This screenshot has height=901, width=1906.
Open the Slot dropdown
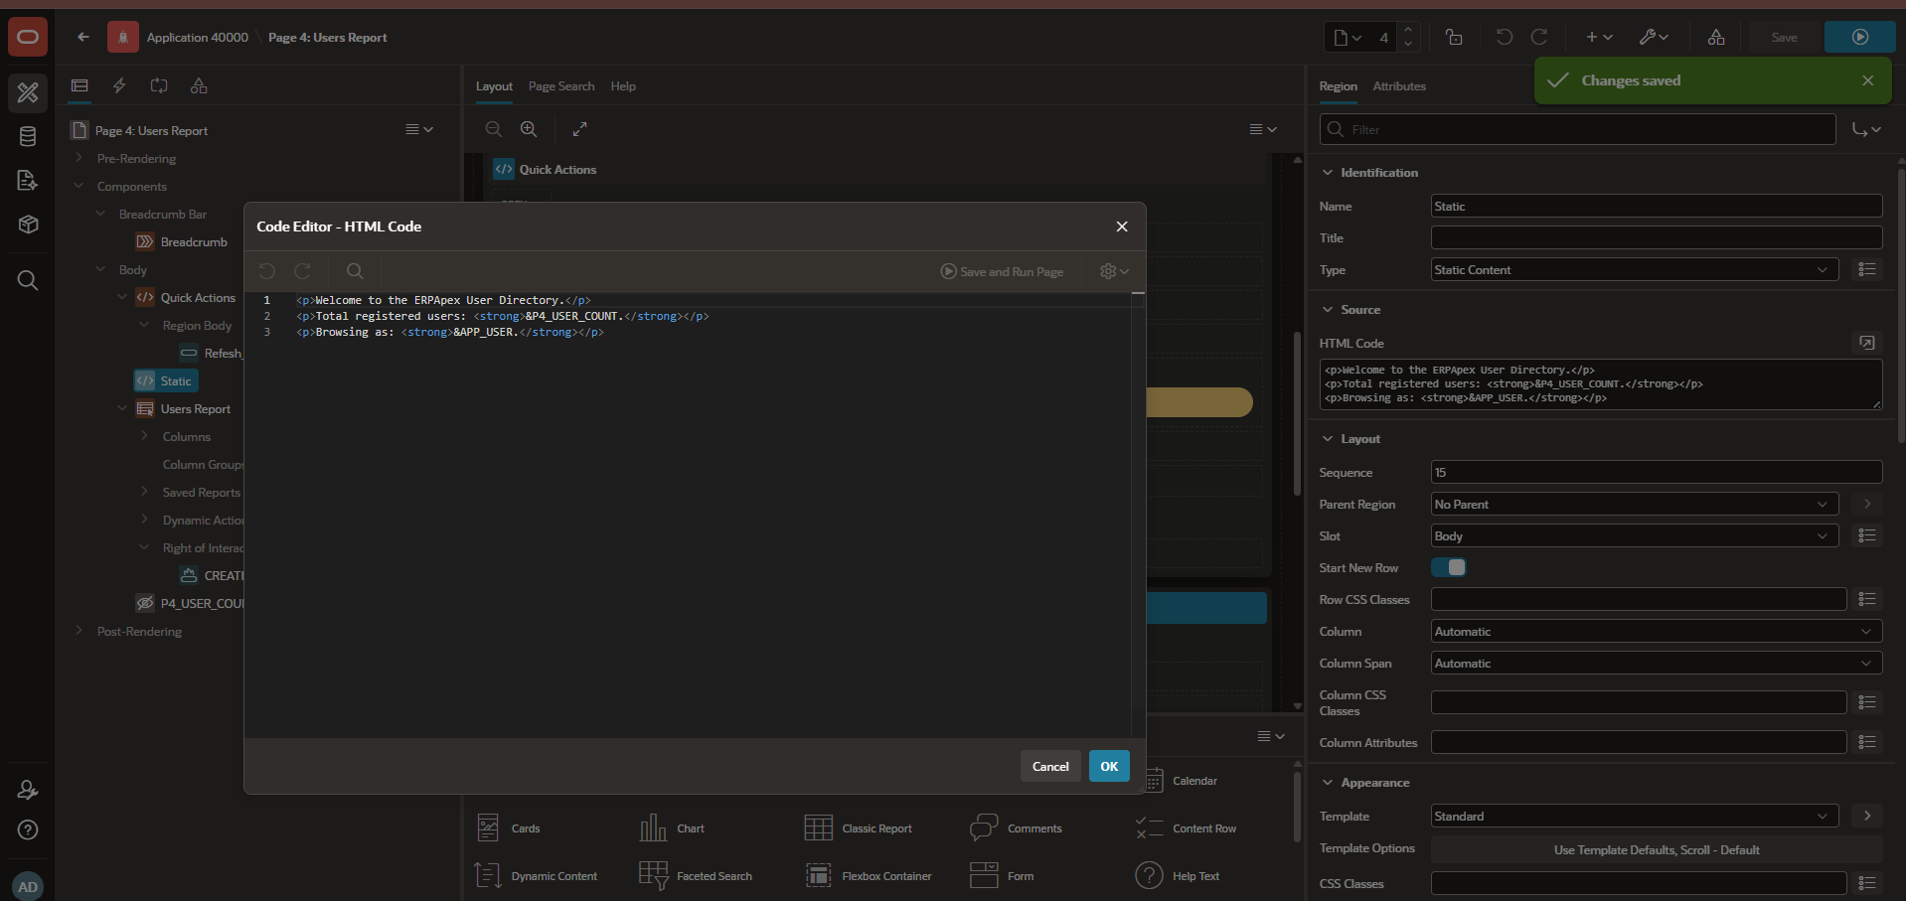point(1635,536)
